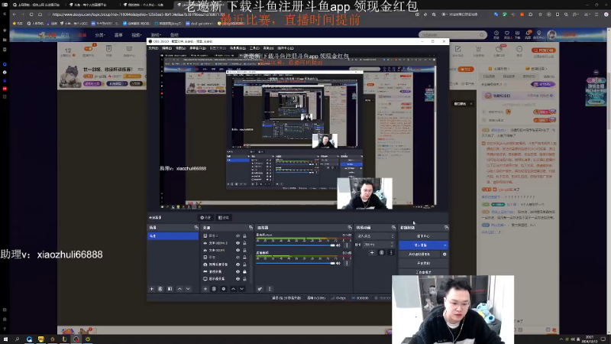Add a transition with the plus icon

[x=372, y=253]
